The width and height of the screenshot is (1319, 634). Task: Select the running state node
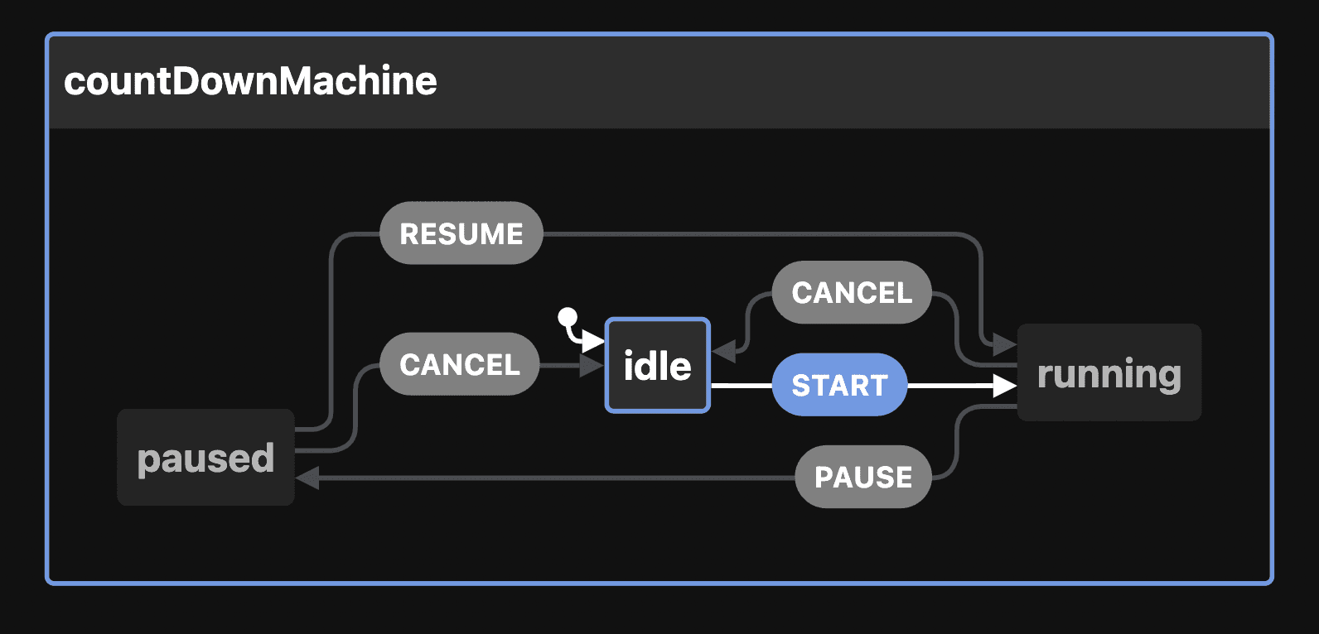[1109, 373]
